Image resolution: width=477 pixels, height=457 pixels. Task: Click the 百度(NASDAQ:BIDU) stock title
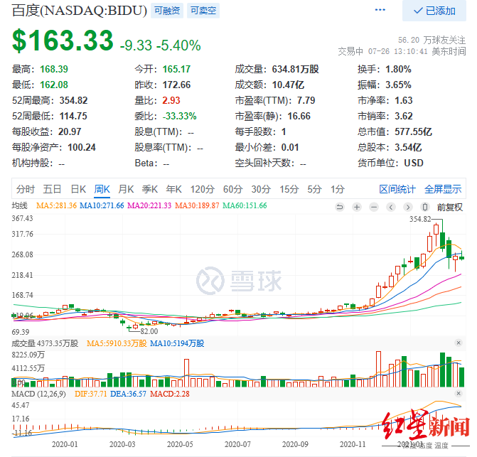click(80, 11)
